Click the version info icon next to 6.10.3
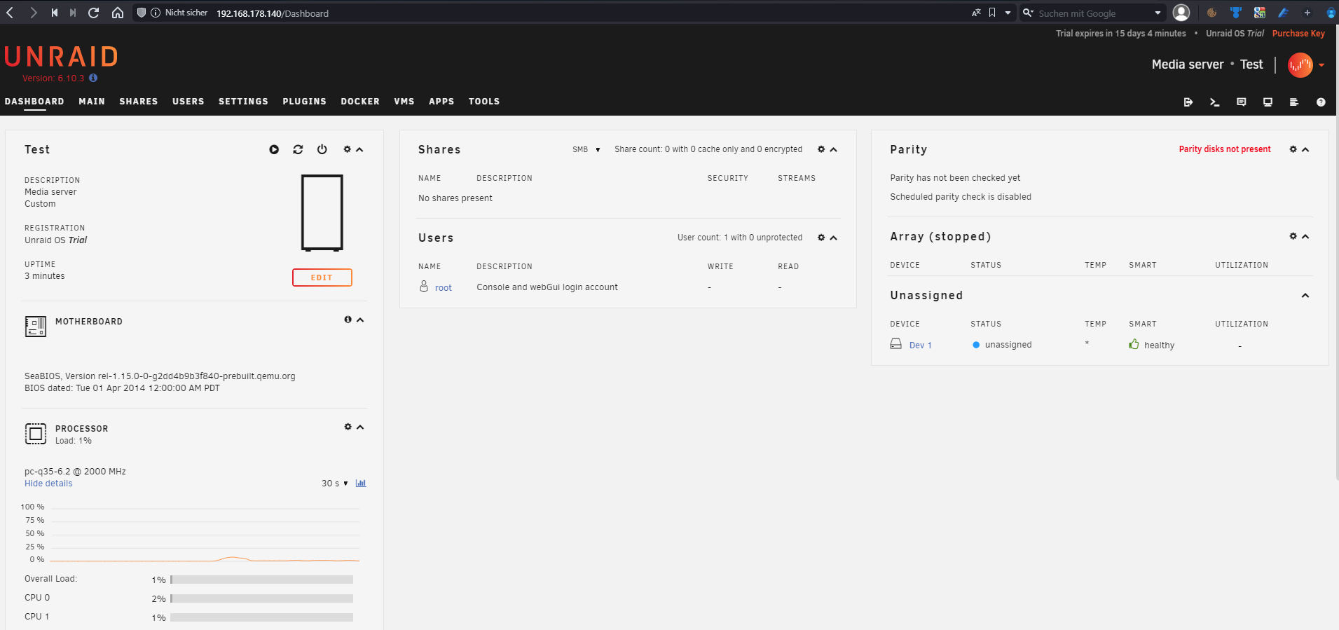 (x=93, y=78)
